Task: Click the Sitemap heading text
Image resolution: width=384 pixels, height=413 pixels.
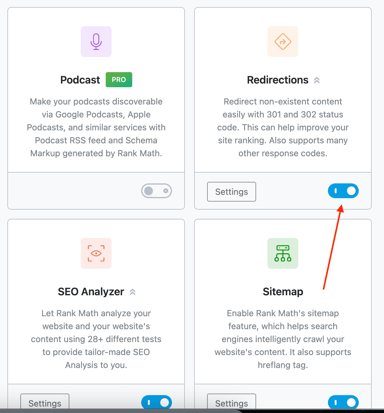Action: (x=283, y=292)
